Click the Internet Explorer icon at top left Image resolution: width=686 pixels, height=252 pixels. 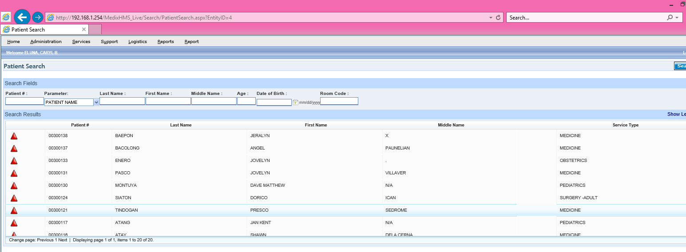[6, 17]
